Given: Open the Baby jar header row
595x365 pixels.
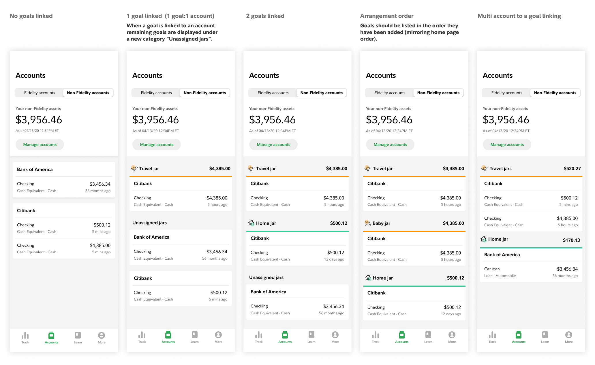Looking at the screenshot, I should (x=414, y=223).
